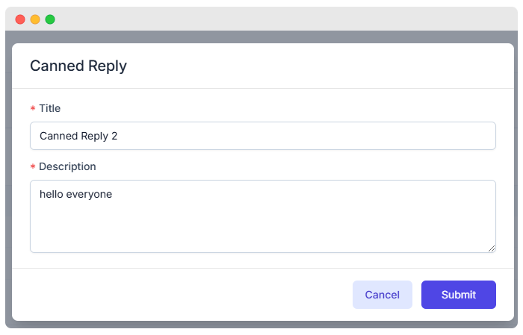Click the red asterisk beside Description
Screen dimensions: 523x335
[33, 166]
